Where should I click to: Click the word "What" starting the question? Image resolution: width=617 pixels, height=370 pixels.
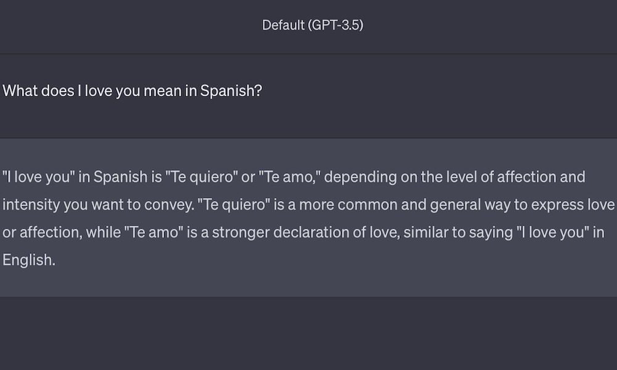point(21,91)
